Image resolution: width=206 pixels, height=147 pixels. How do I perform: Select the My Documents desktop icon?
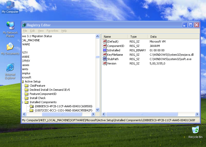point(10,48)
